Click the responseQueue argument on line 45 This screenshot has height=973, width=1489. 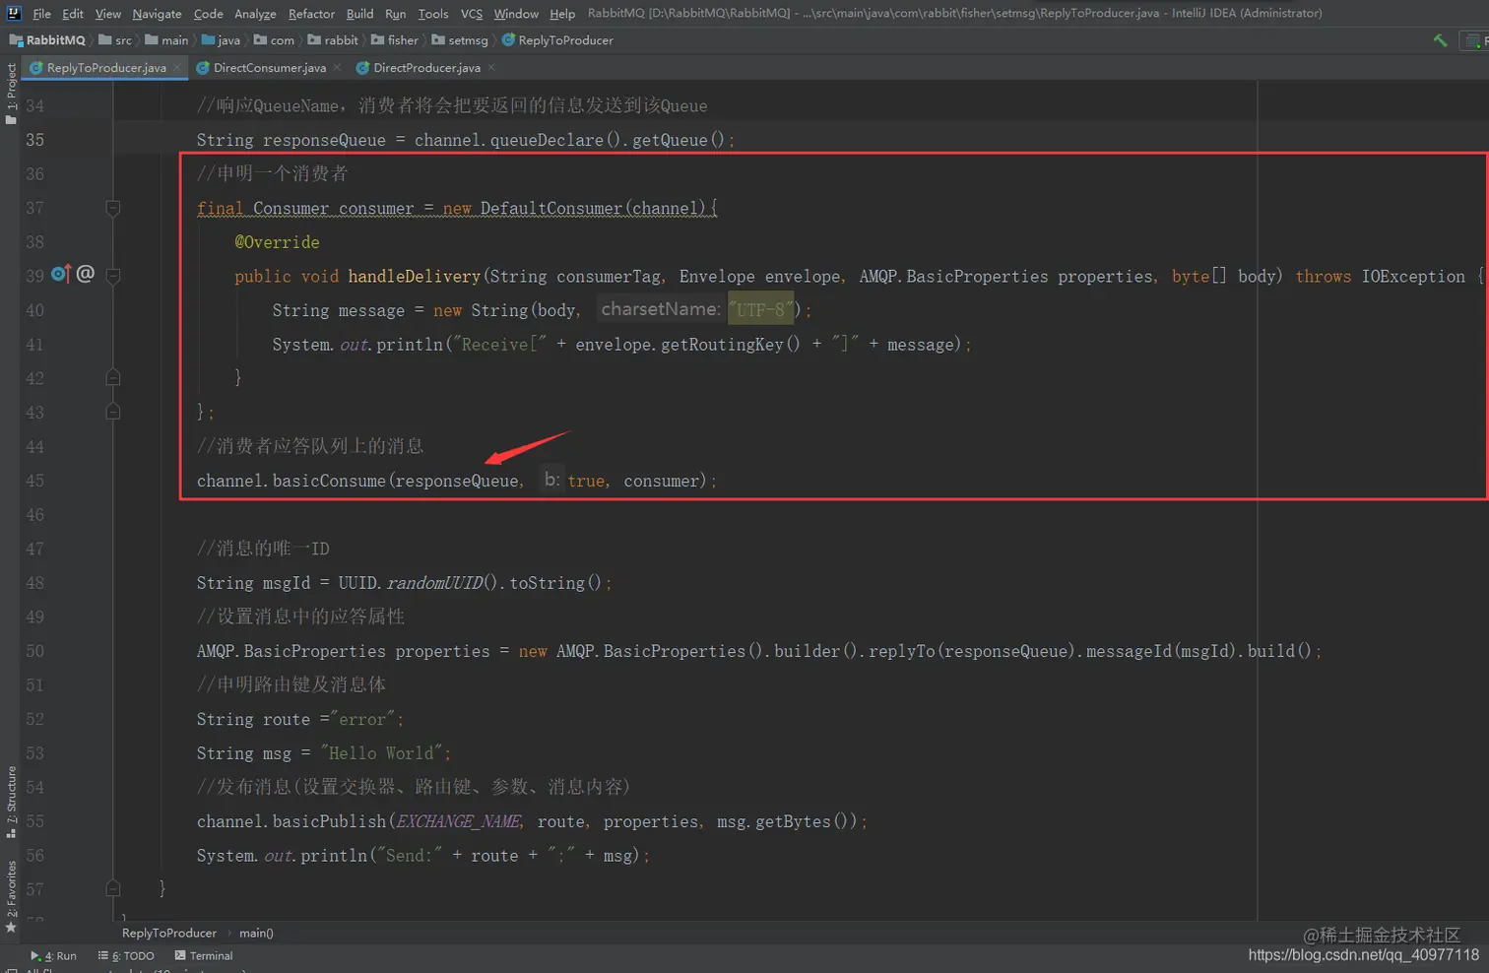tap(456, 481)
